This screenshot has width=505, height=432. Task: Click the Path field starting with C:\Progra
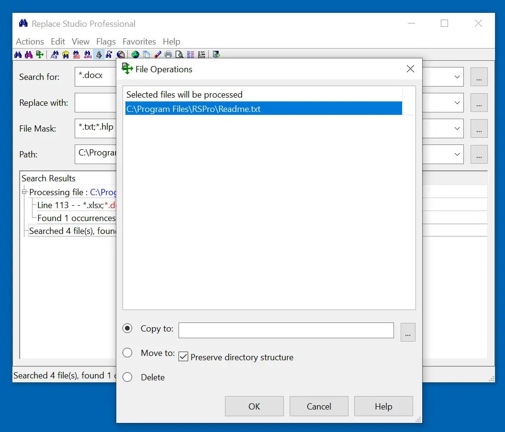tap(96, 154)
